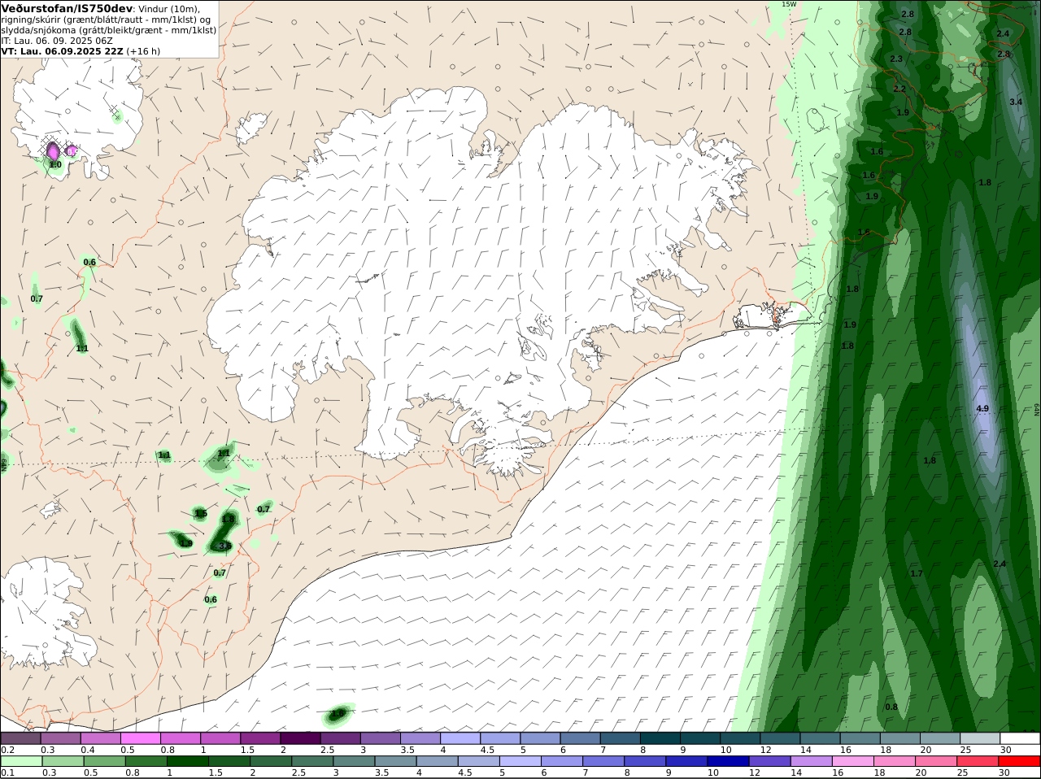Select the purple swatch labeled 12 in lower legend row
This screenshot has height=779, width=1041.
769,761
